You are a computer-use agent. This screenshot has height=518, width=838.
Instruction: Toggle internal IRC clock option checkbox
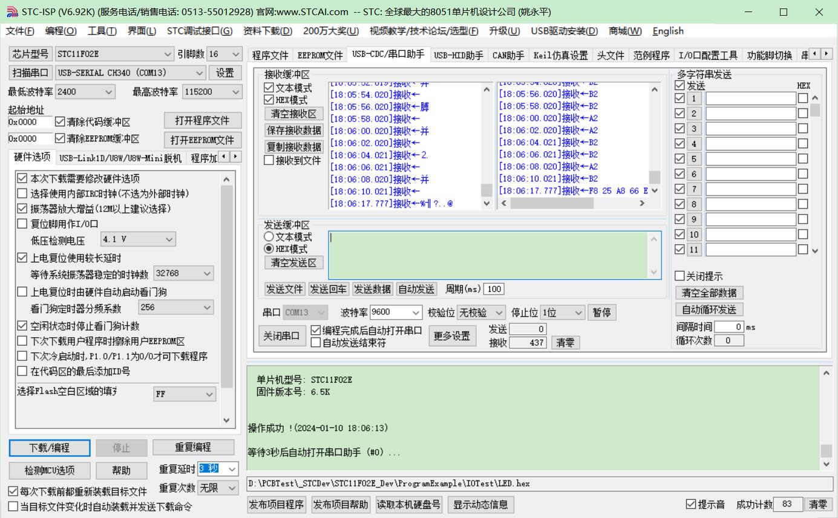(22, 193)
